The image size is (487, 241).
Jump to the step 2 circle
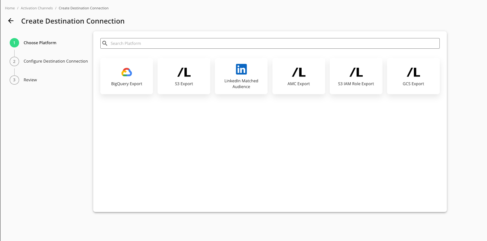pyautogui.click(x=14, y=61)
